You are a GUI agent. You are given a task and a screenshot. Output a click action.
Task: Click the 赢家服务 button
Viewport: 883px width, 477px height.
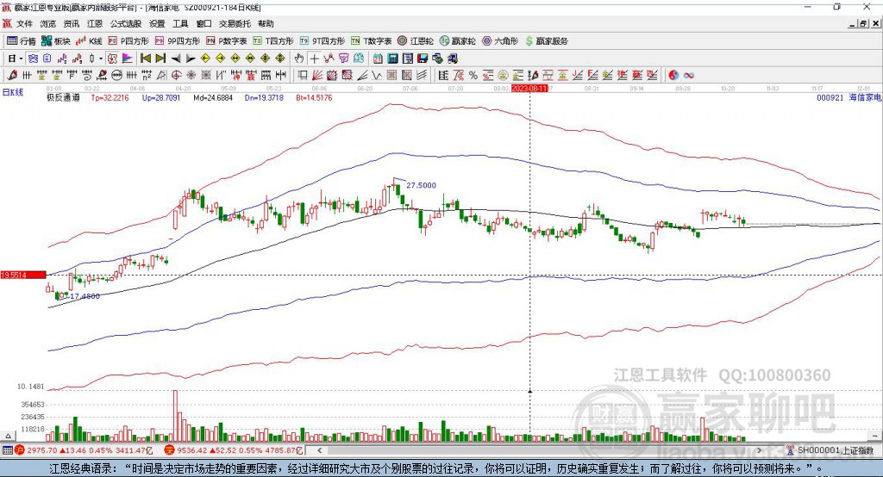click(x=546, y=41)
